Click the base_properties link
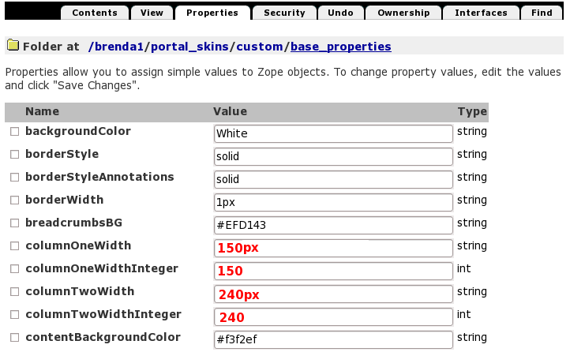This screenshot has width=570, height=352. 340,47
